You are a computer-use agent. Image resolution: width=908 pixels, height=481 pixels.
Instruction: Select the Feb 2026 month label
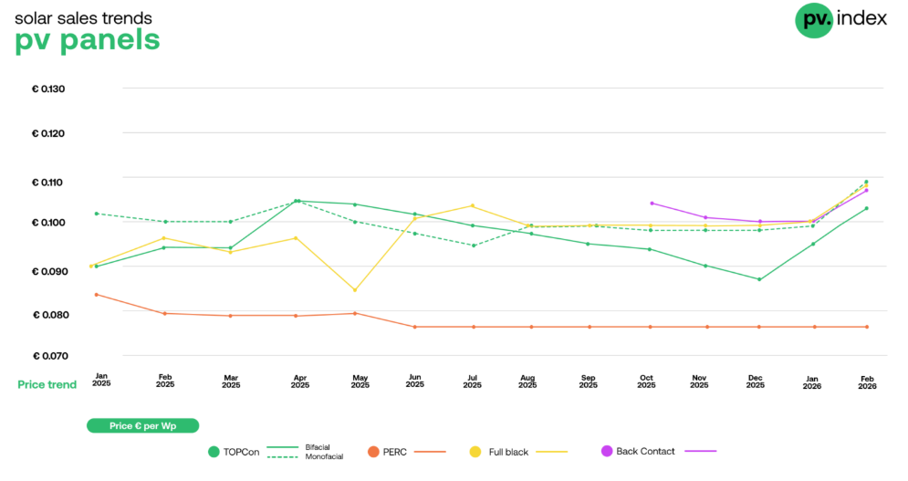tap(866, 381)
